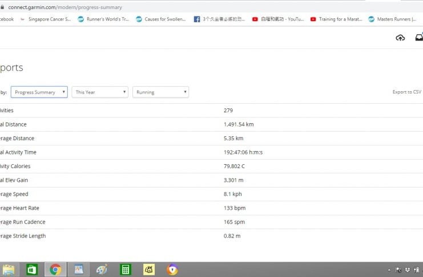Viewport: 423px width, 277px height.
Task: Click the browser address bar URL
Action: click(x=65, y=7)
